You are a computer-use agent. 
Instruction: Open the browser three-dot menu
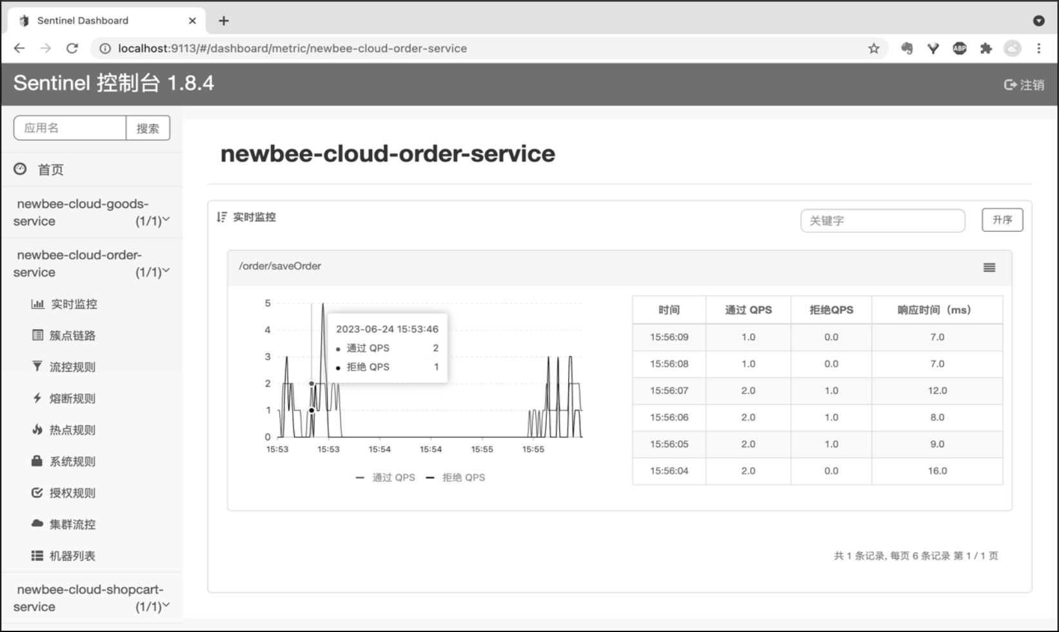[1039, 48]
